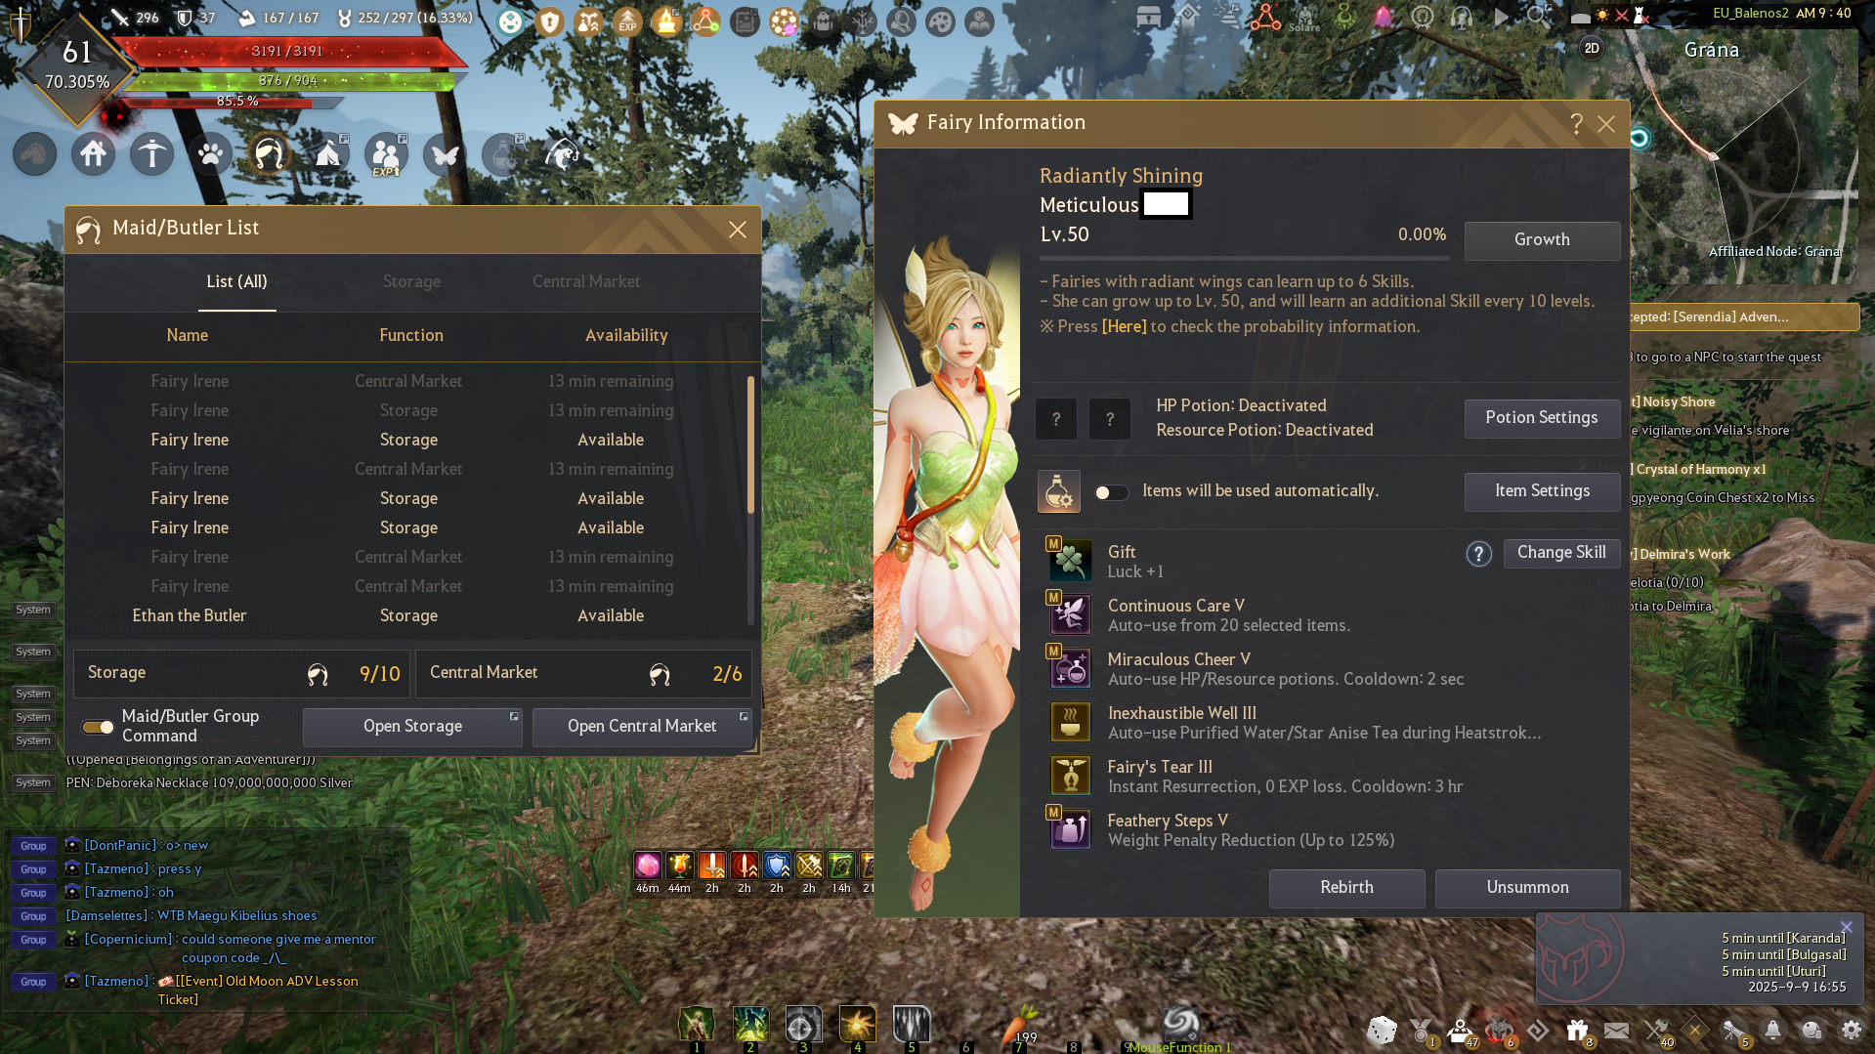Open the treasure chest icon

[x=1149, y=17]
